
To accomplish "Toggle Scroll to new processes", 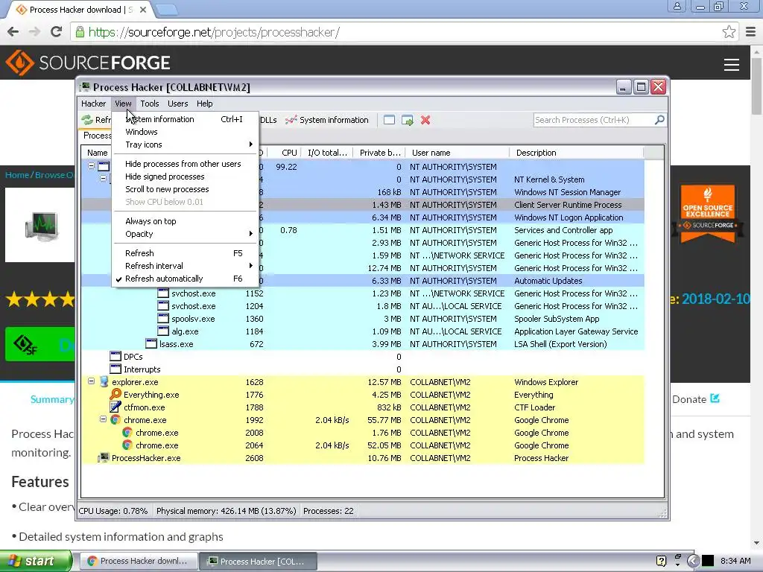I will click(x=184, y=189).
